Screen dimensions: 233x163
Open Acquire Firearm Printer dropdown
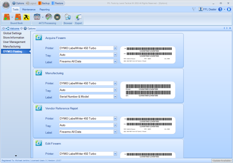click(x=115, y=48)
